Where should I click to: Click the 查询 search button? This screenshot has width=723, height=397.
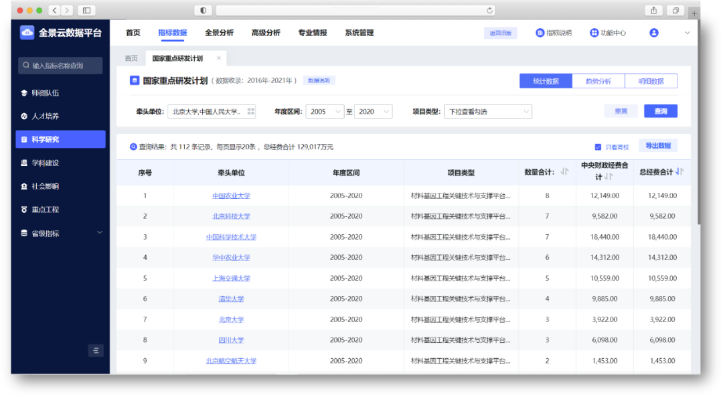pos(661,111)
